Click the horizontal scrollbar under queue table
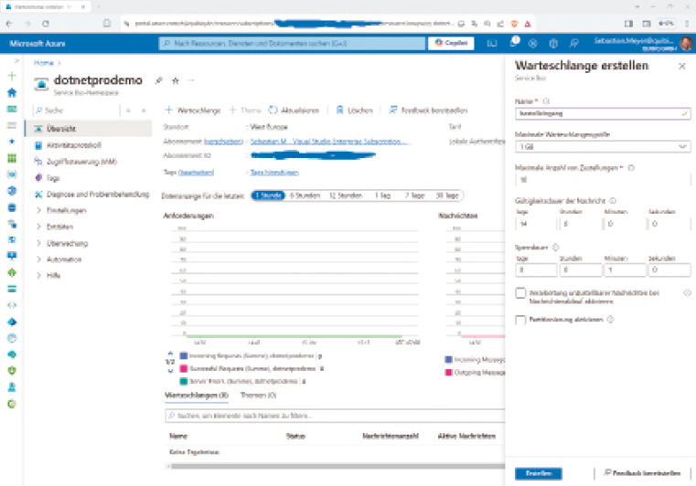The width and height of the screenshot is (696, 486). [337, 467]
